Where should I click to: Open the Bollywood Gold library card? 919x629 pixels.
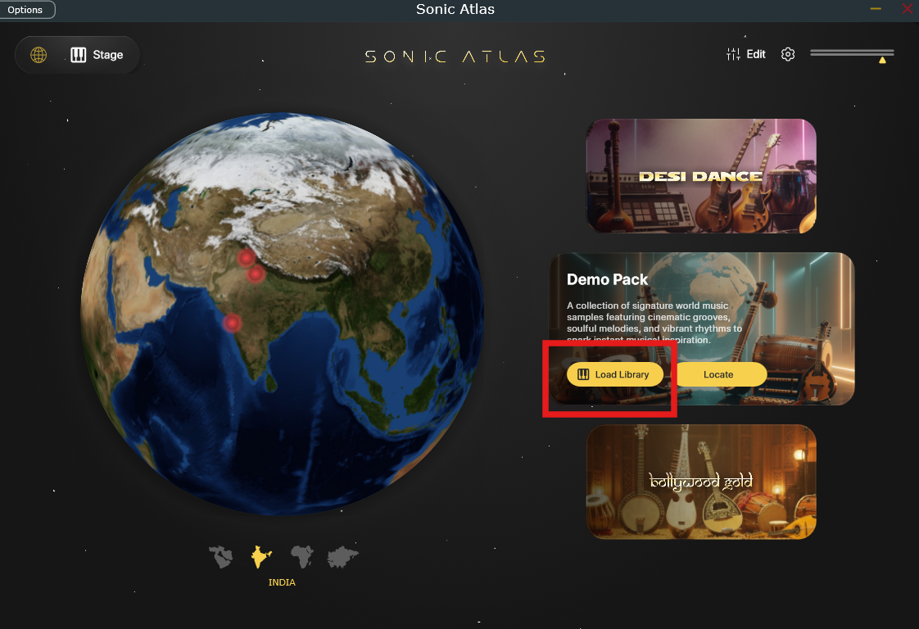[x=701, y=482]
